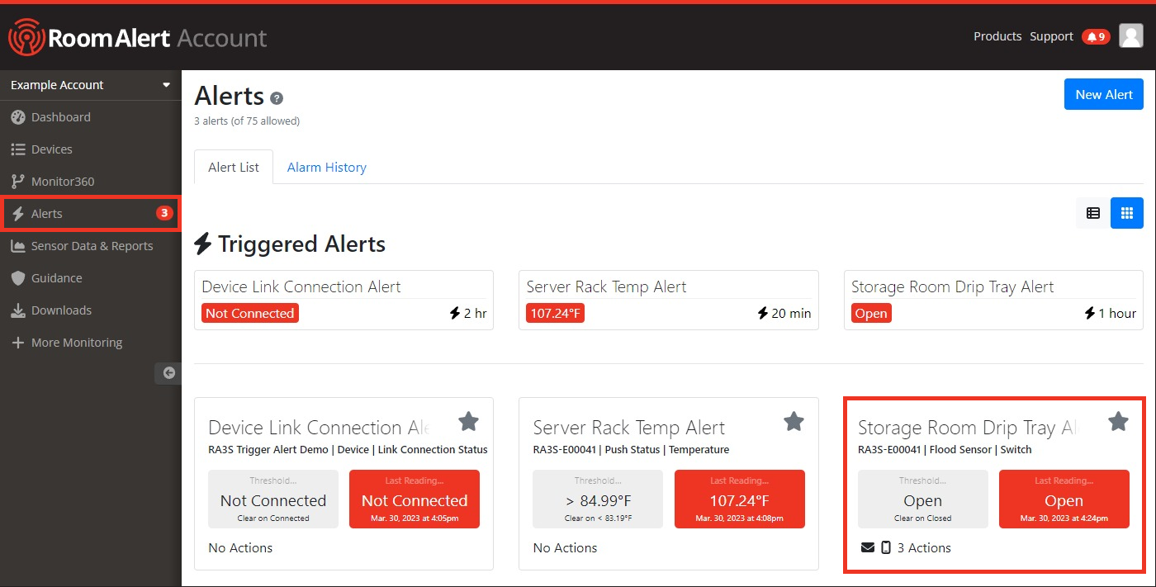Open triggered Storage Room Drip Tray Alert card
This screenshot has width=1156, height=587.
(993, 300)
